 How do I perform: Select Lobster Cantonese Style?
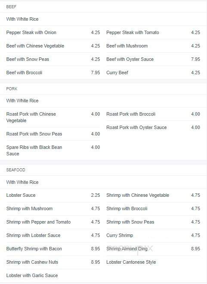(131, 262)
